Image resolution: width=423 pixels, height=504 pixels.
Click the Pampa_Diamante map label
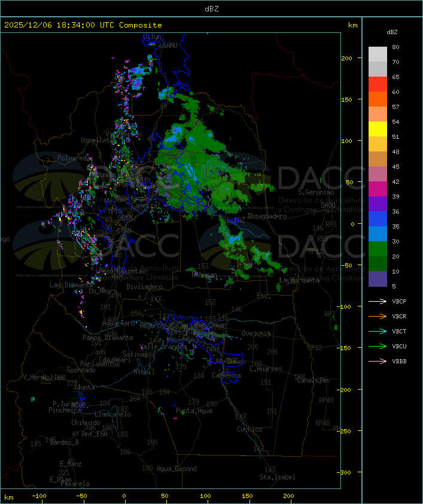pyautogui.click(x=108, y=338)
